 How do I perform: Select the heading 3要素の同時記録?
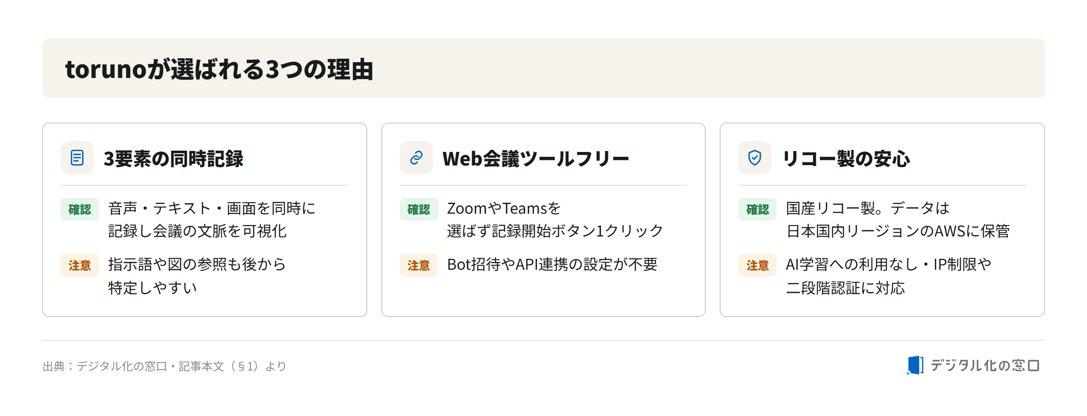[x=173, y=159]
